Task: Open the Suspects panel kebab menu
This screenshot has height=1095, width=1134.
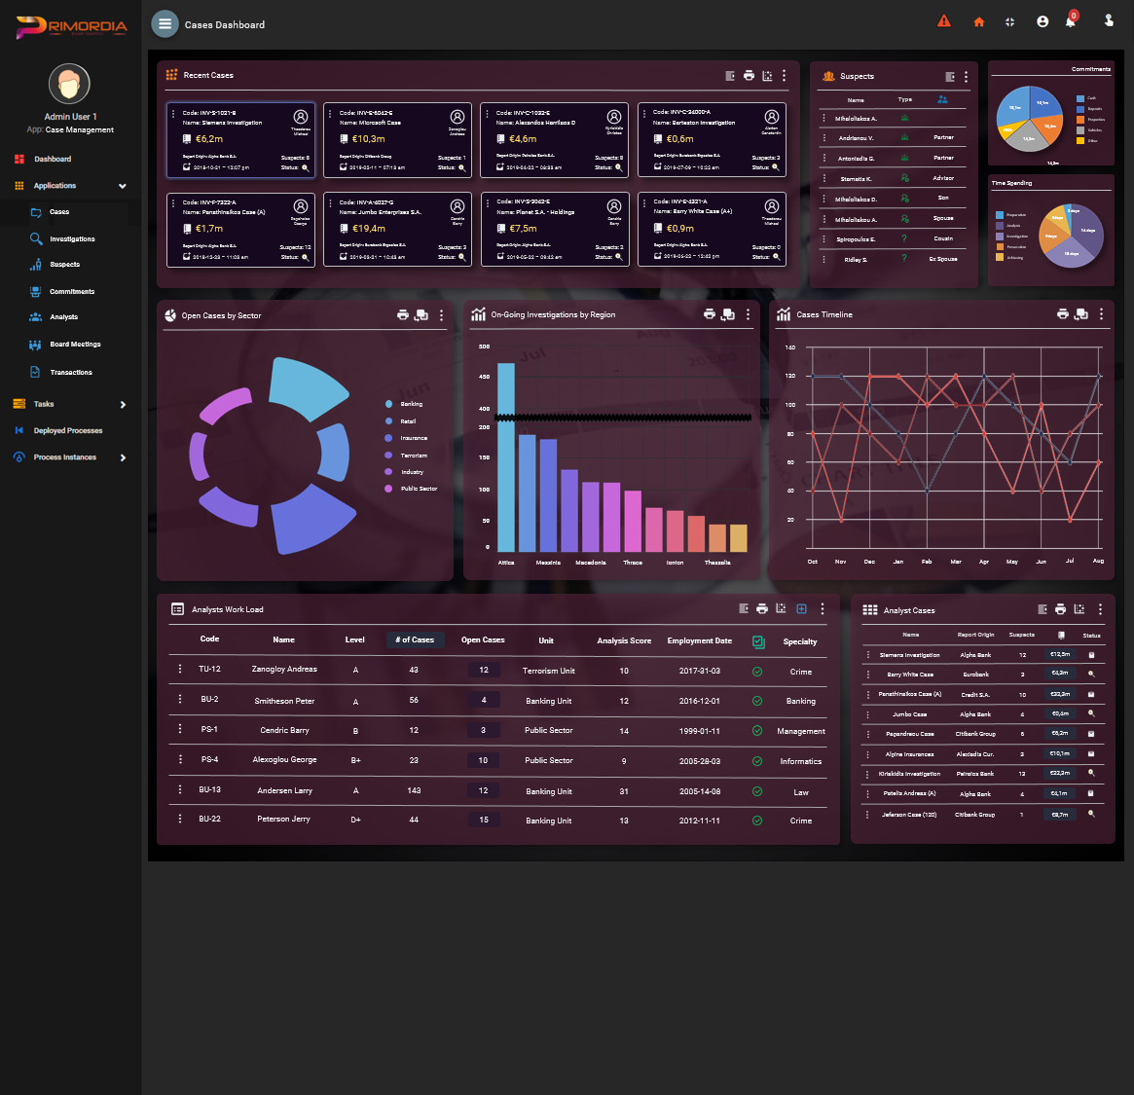Action: (966, 77)
